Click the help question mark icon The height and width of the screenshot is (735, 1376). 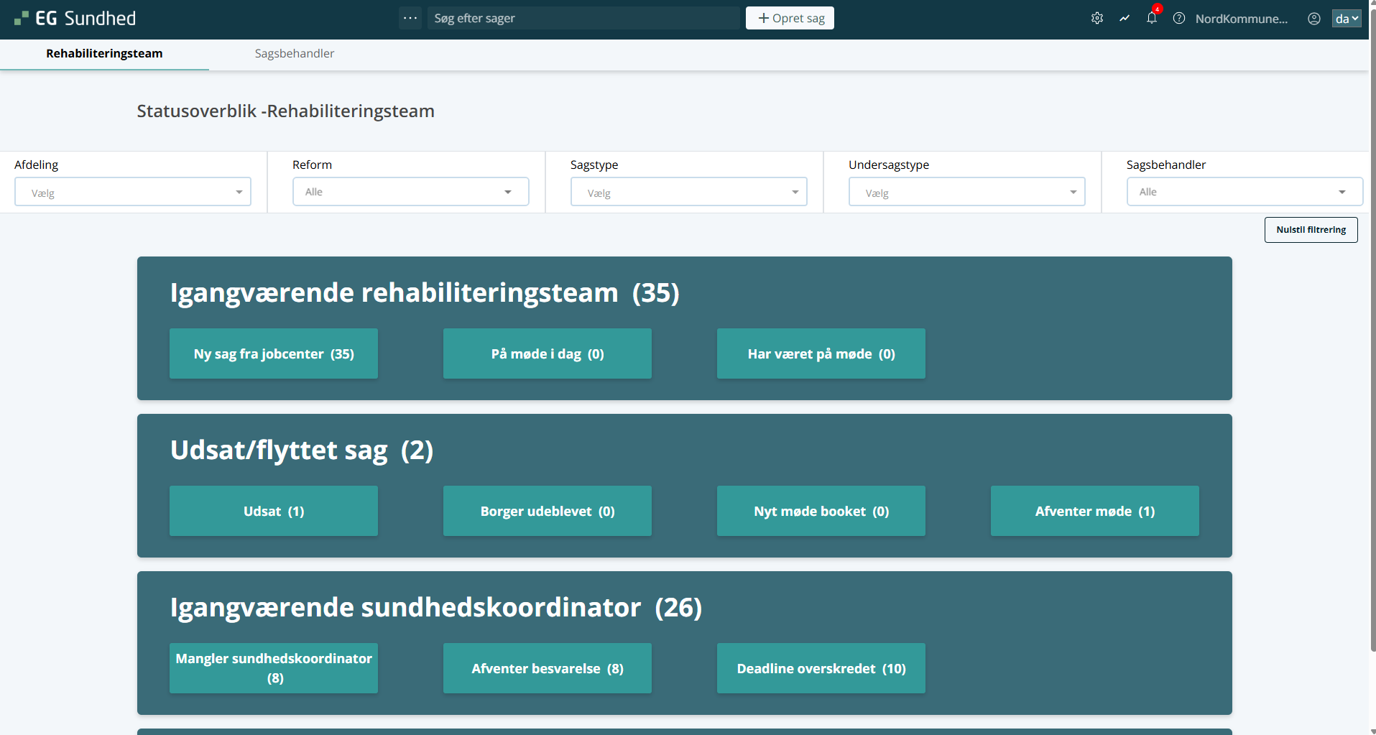(x=1179, y=19)
